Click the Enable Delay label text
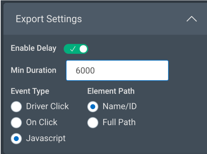The height and width of the screenshot is (154, 207). pyautogui.click(x=34, y=48)
